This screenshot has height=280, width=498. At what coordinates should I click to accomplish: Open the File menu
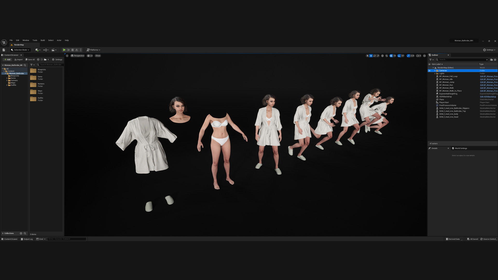(11, 40)
